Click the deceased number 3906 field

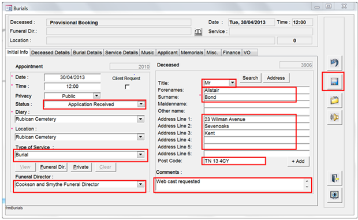296,65
